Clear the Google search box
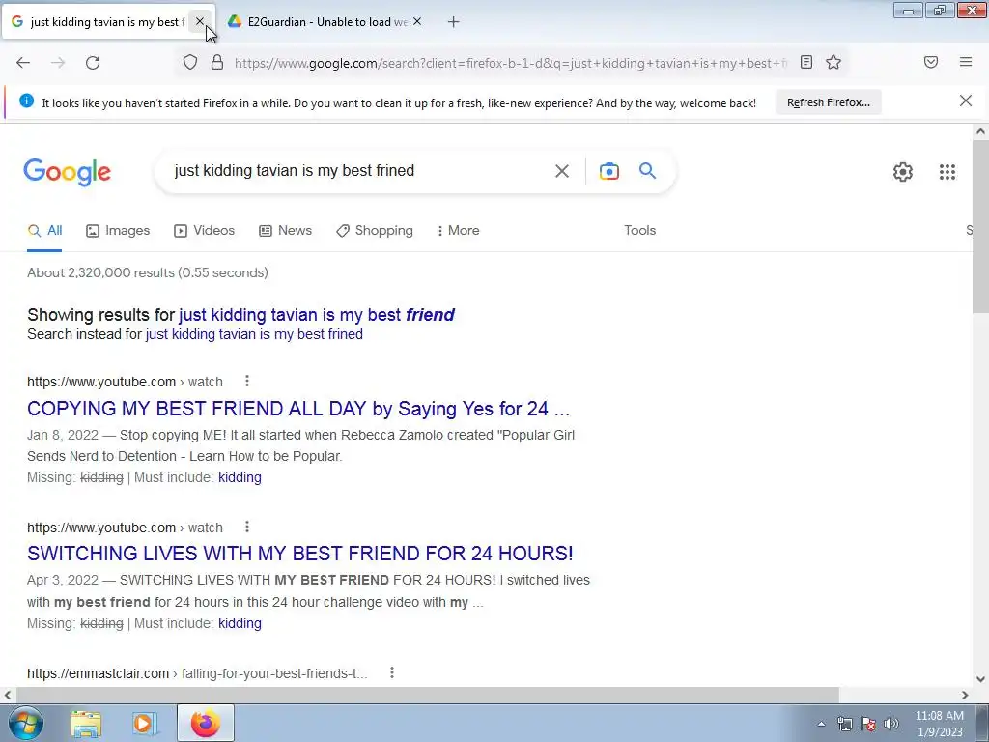Viewport: 989px width, 742px height. pyautogui.click(x=561, y=171)
